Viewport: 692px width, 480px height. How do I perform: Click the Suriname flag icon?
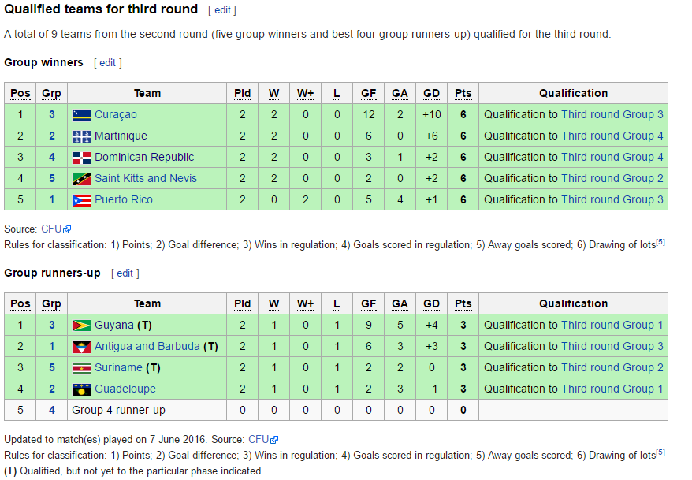[81, 368]
